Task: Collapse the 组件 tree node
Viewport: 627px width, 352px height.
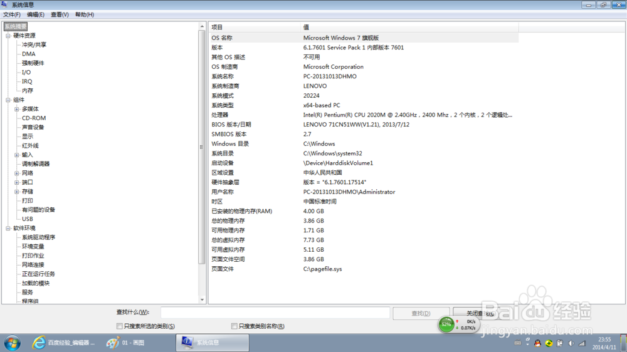Action: coord(8,100)
